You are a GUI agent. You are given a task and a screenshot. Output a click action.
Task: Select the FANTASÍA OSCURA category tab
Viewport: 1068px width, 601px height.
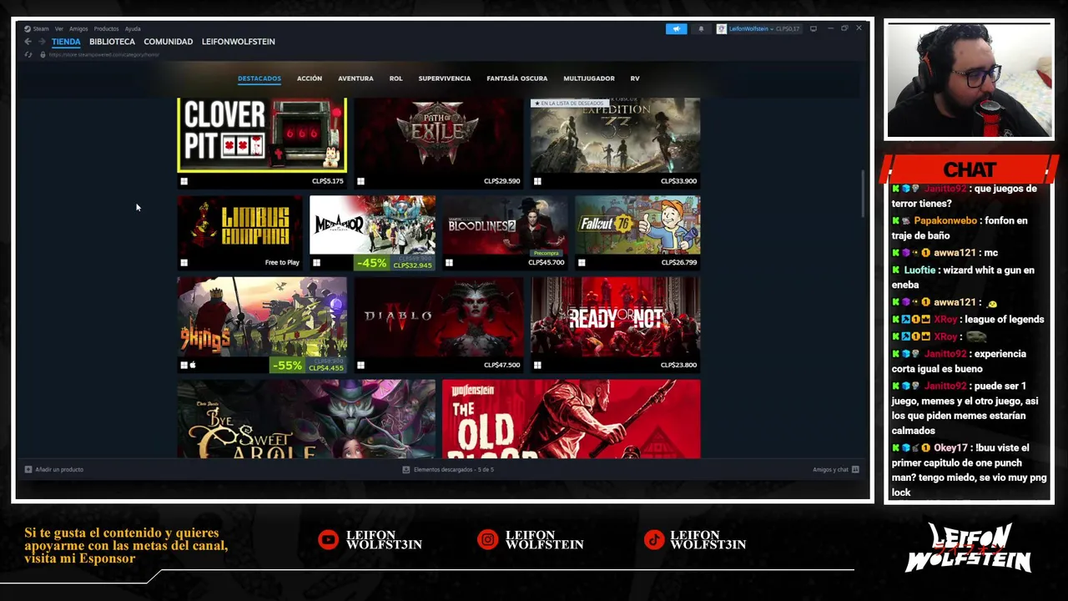pyautogui.click(x=517, y=78)
